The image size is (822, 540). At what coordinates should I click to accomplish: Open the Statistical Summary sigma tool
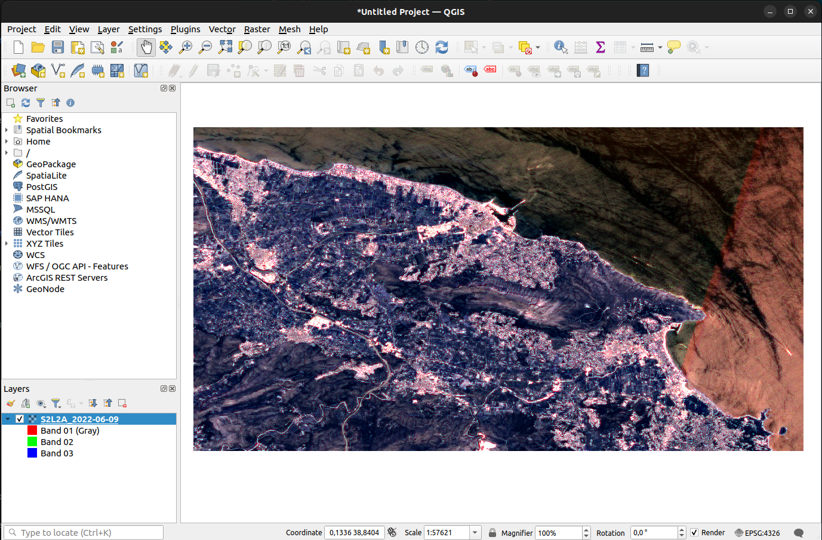(601, 47)
